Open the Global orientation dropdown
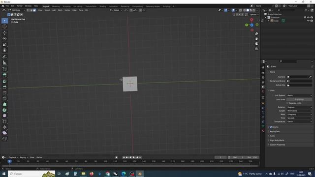The width and height of the screenshot is (315, 177). click(116, 10)
